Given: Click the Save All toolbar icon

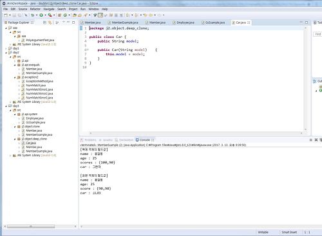Looking at the screenshot, I should (19, 15).
